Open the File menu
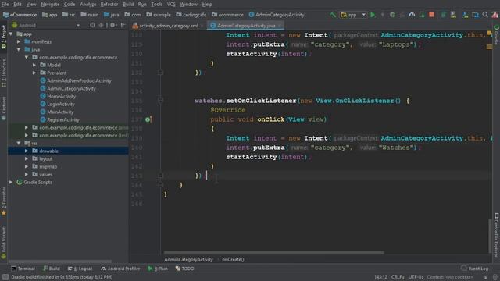This screenshot has width=500, height=281. click(5, 5)
